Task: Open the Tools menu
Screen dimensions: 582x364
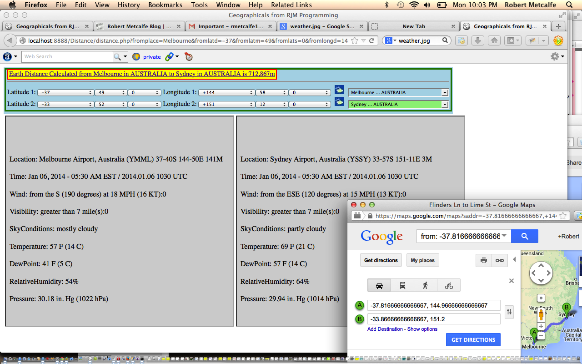Action: coord(199,5)
